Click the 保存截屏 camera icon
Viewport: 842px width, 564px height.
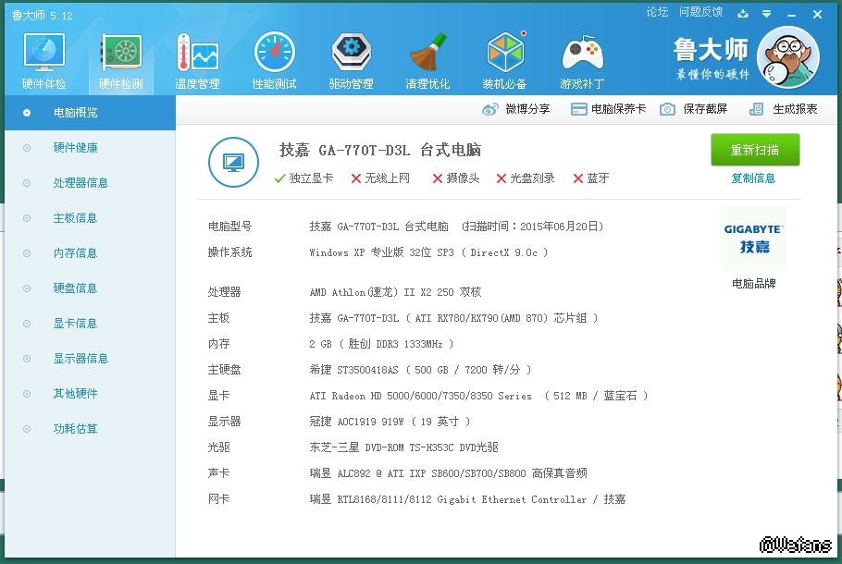[667, 109]
